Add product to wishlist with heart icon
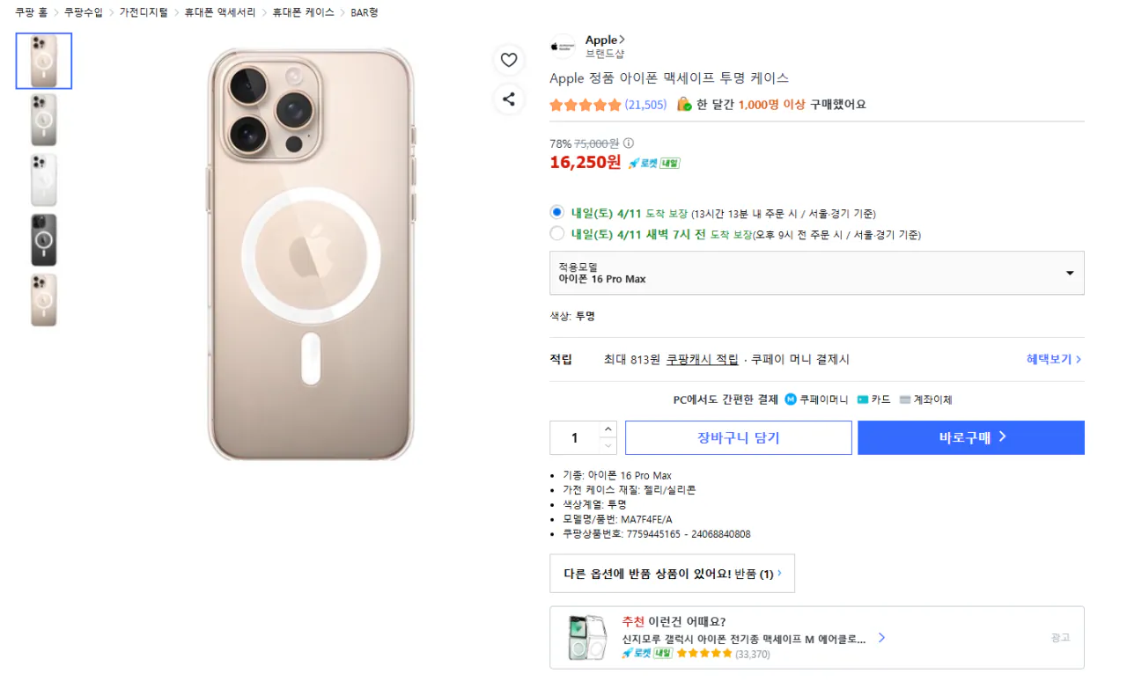This screenshot has width=1127, height=696. (509, 60)
